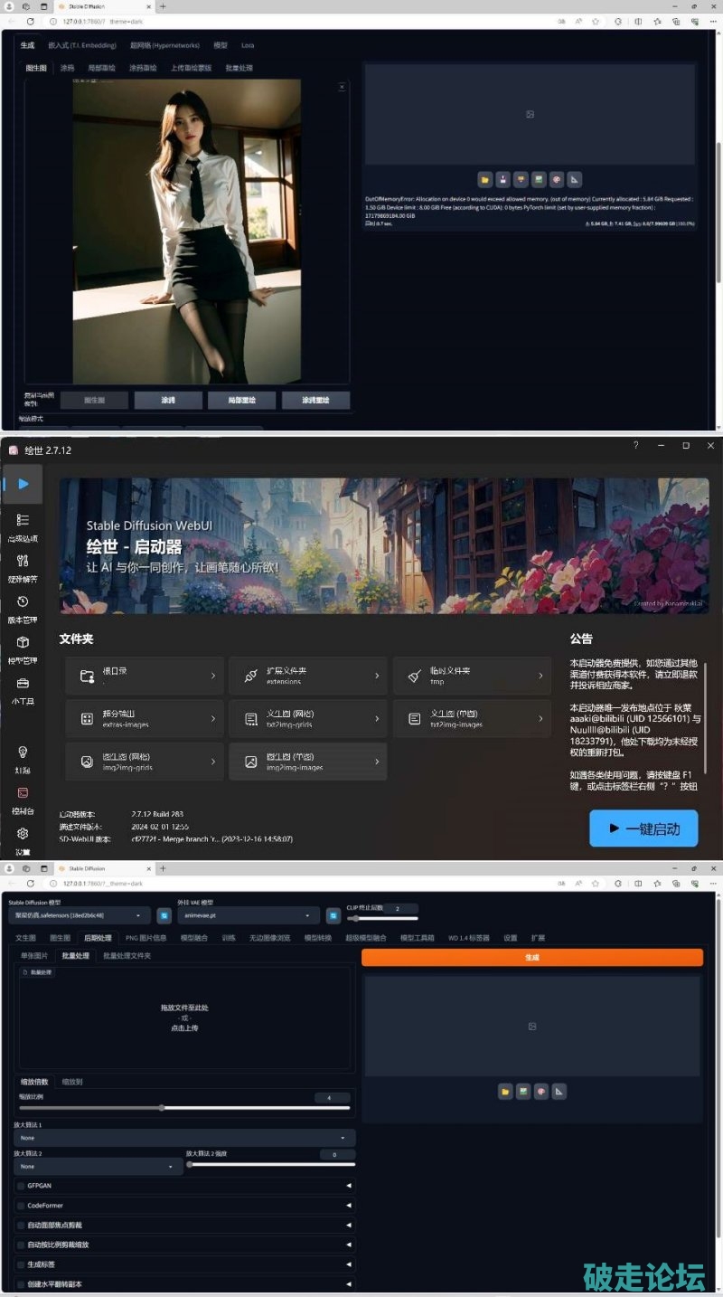The image size is (723, 1297).
Task: Tick the 生成标签 checkbox
Action: [x=21, y=1264]
